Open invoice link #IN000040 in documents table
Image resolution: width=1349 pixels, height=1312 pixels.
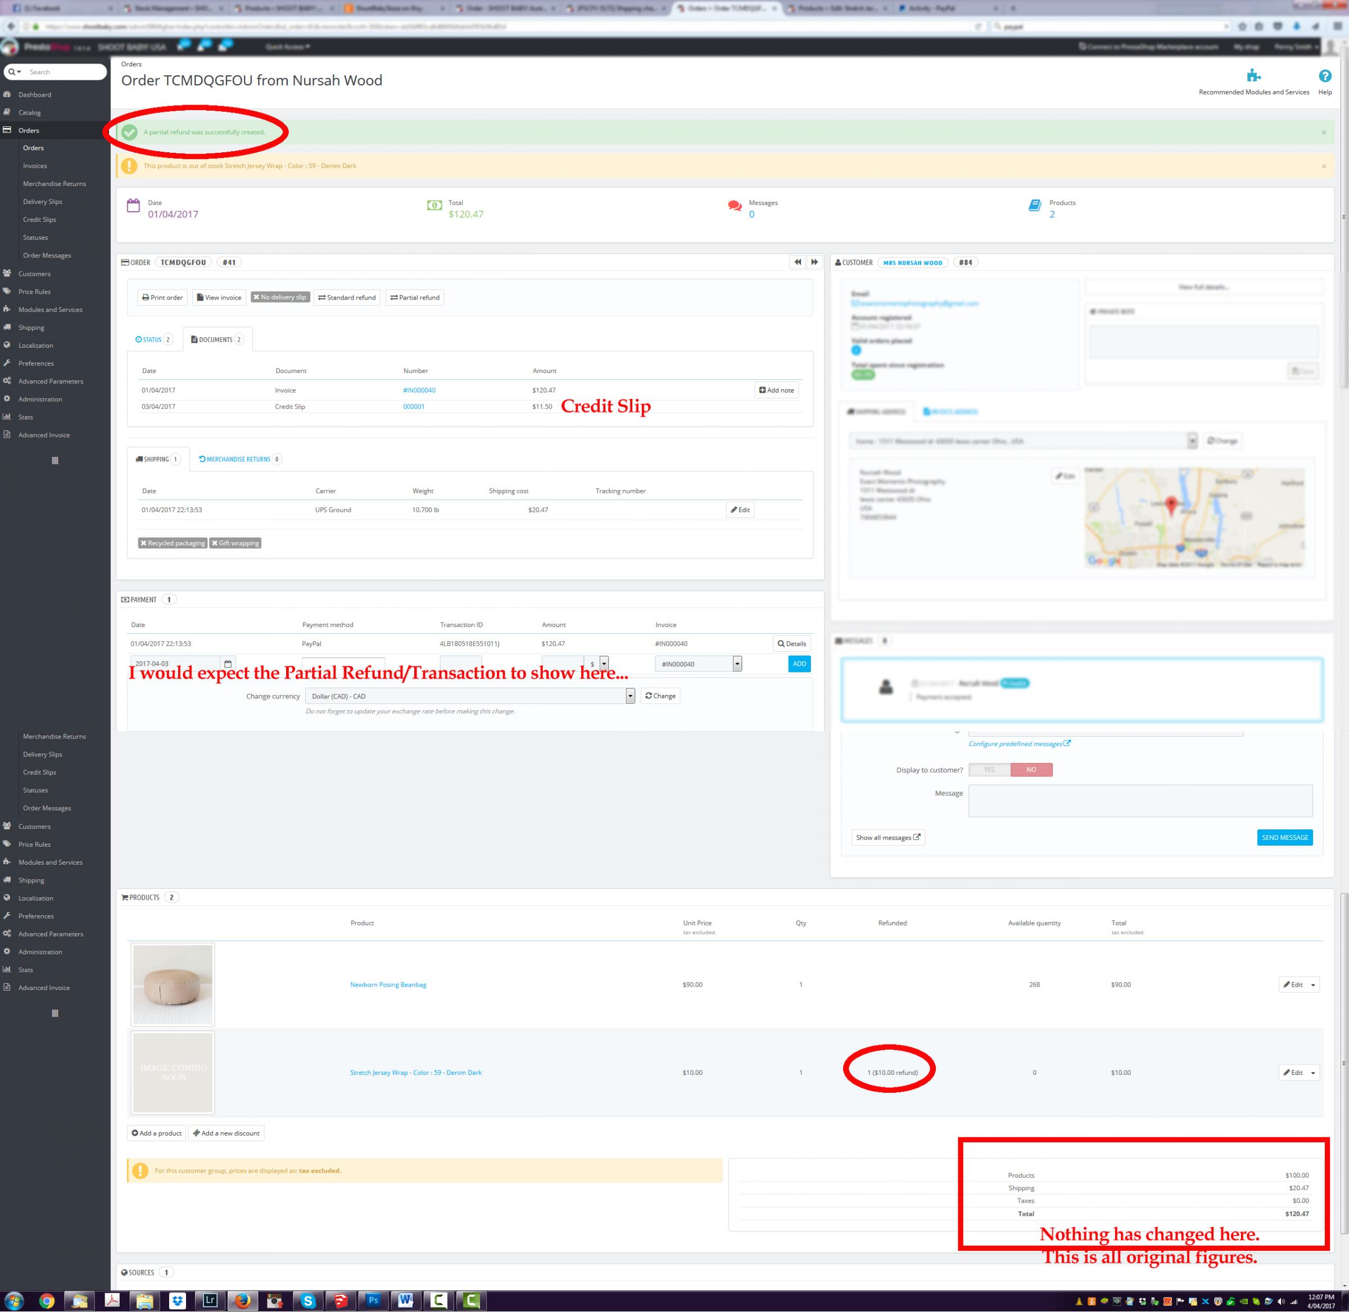pyautogui.click(x=419, y=390)
